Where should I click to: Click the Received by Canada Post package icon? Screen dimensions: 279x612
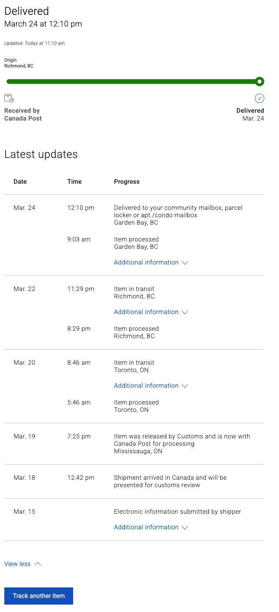click(9, 98)
